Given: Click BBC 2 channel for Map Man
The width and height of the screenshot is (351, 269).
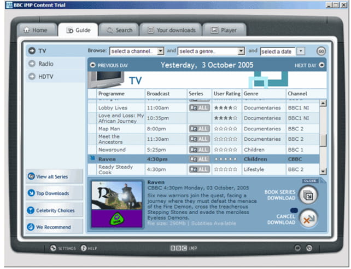Looking at the screenshot, I should pyautogui.click(x=296, y=129).
